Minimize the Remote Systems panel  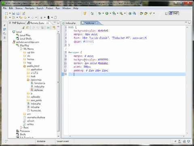click(x=55, y=22)
